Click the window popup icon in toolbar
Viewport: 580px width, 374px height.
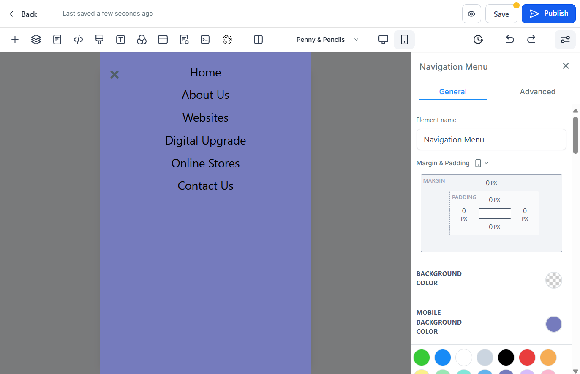click(163, 40)
